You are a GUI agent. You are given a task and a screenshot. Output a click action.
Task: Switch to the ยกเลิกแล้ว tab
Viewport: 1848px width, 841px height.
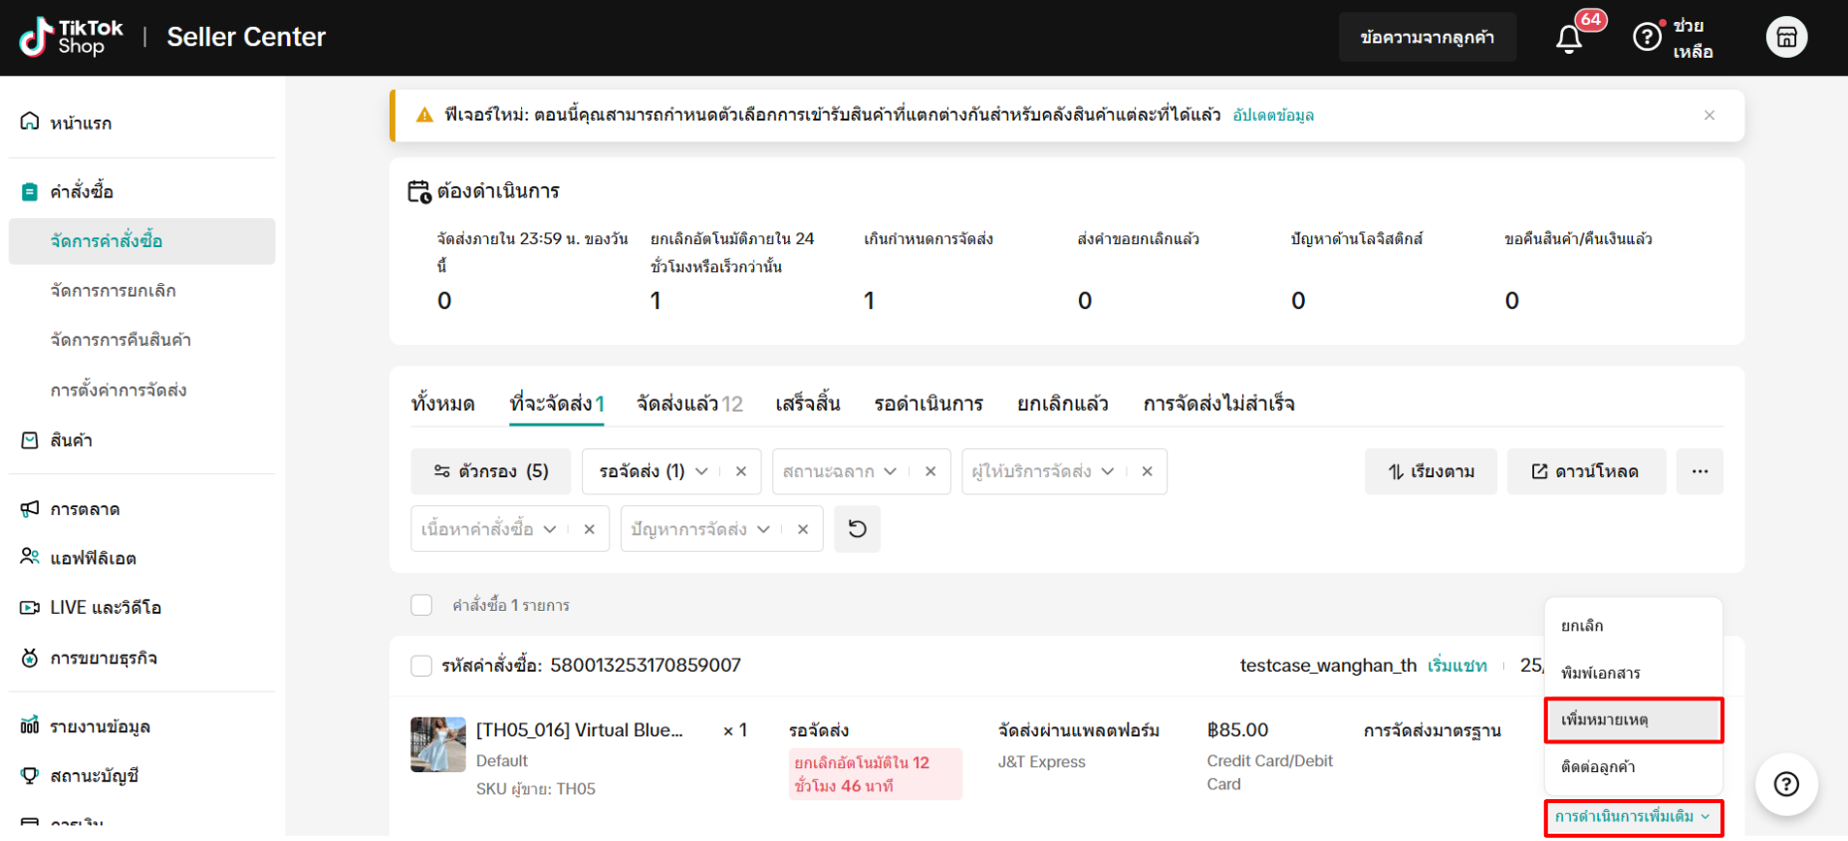(x=1063, y=404)
